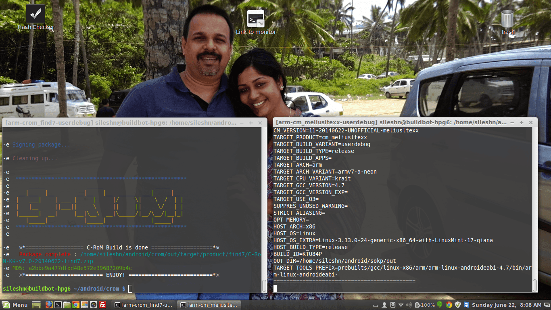Click the battery 100% indicator

click(x=425, y=305)
